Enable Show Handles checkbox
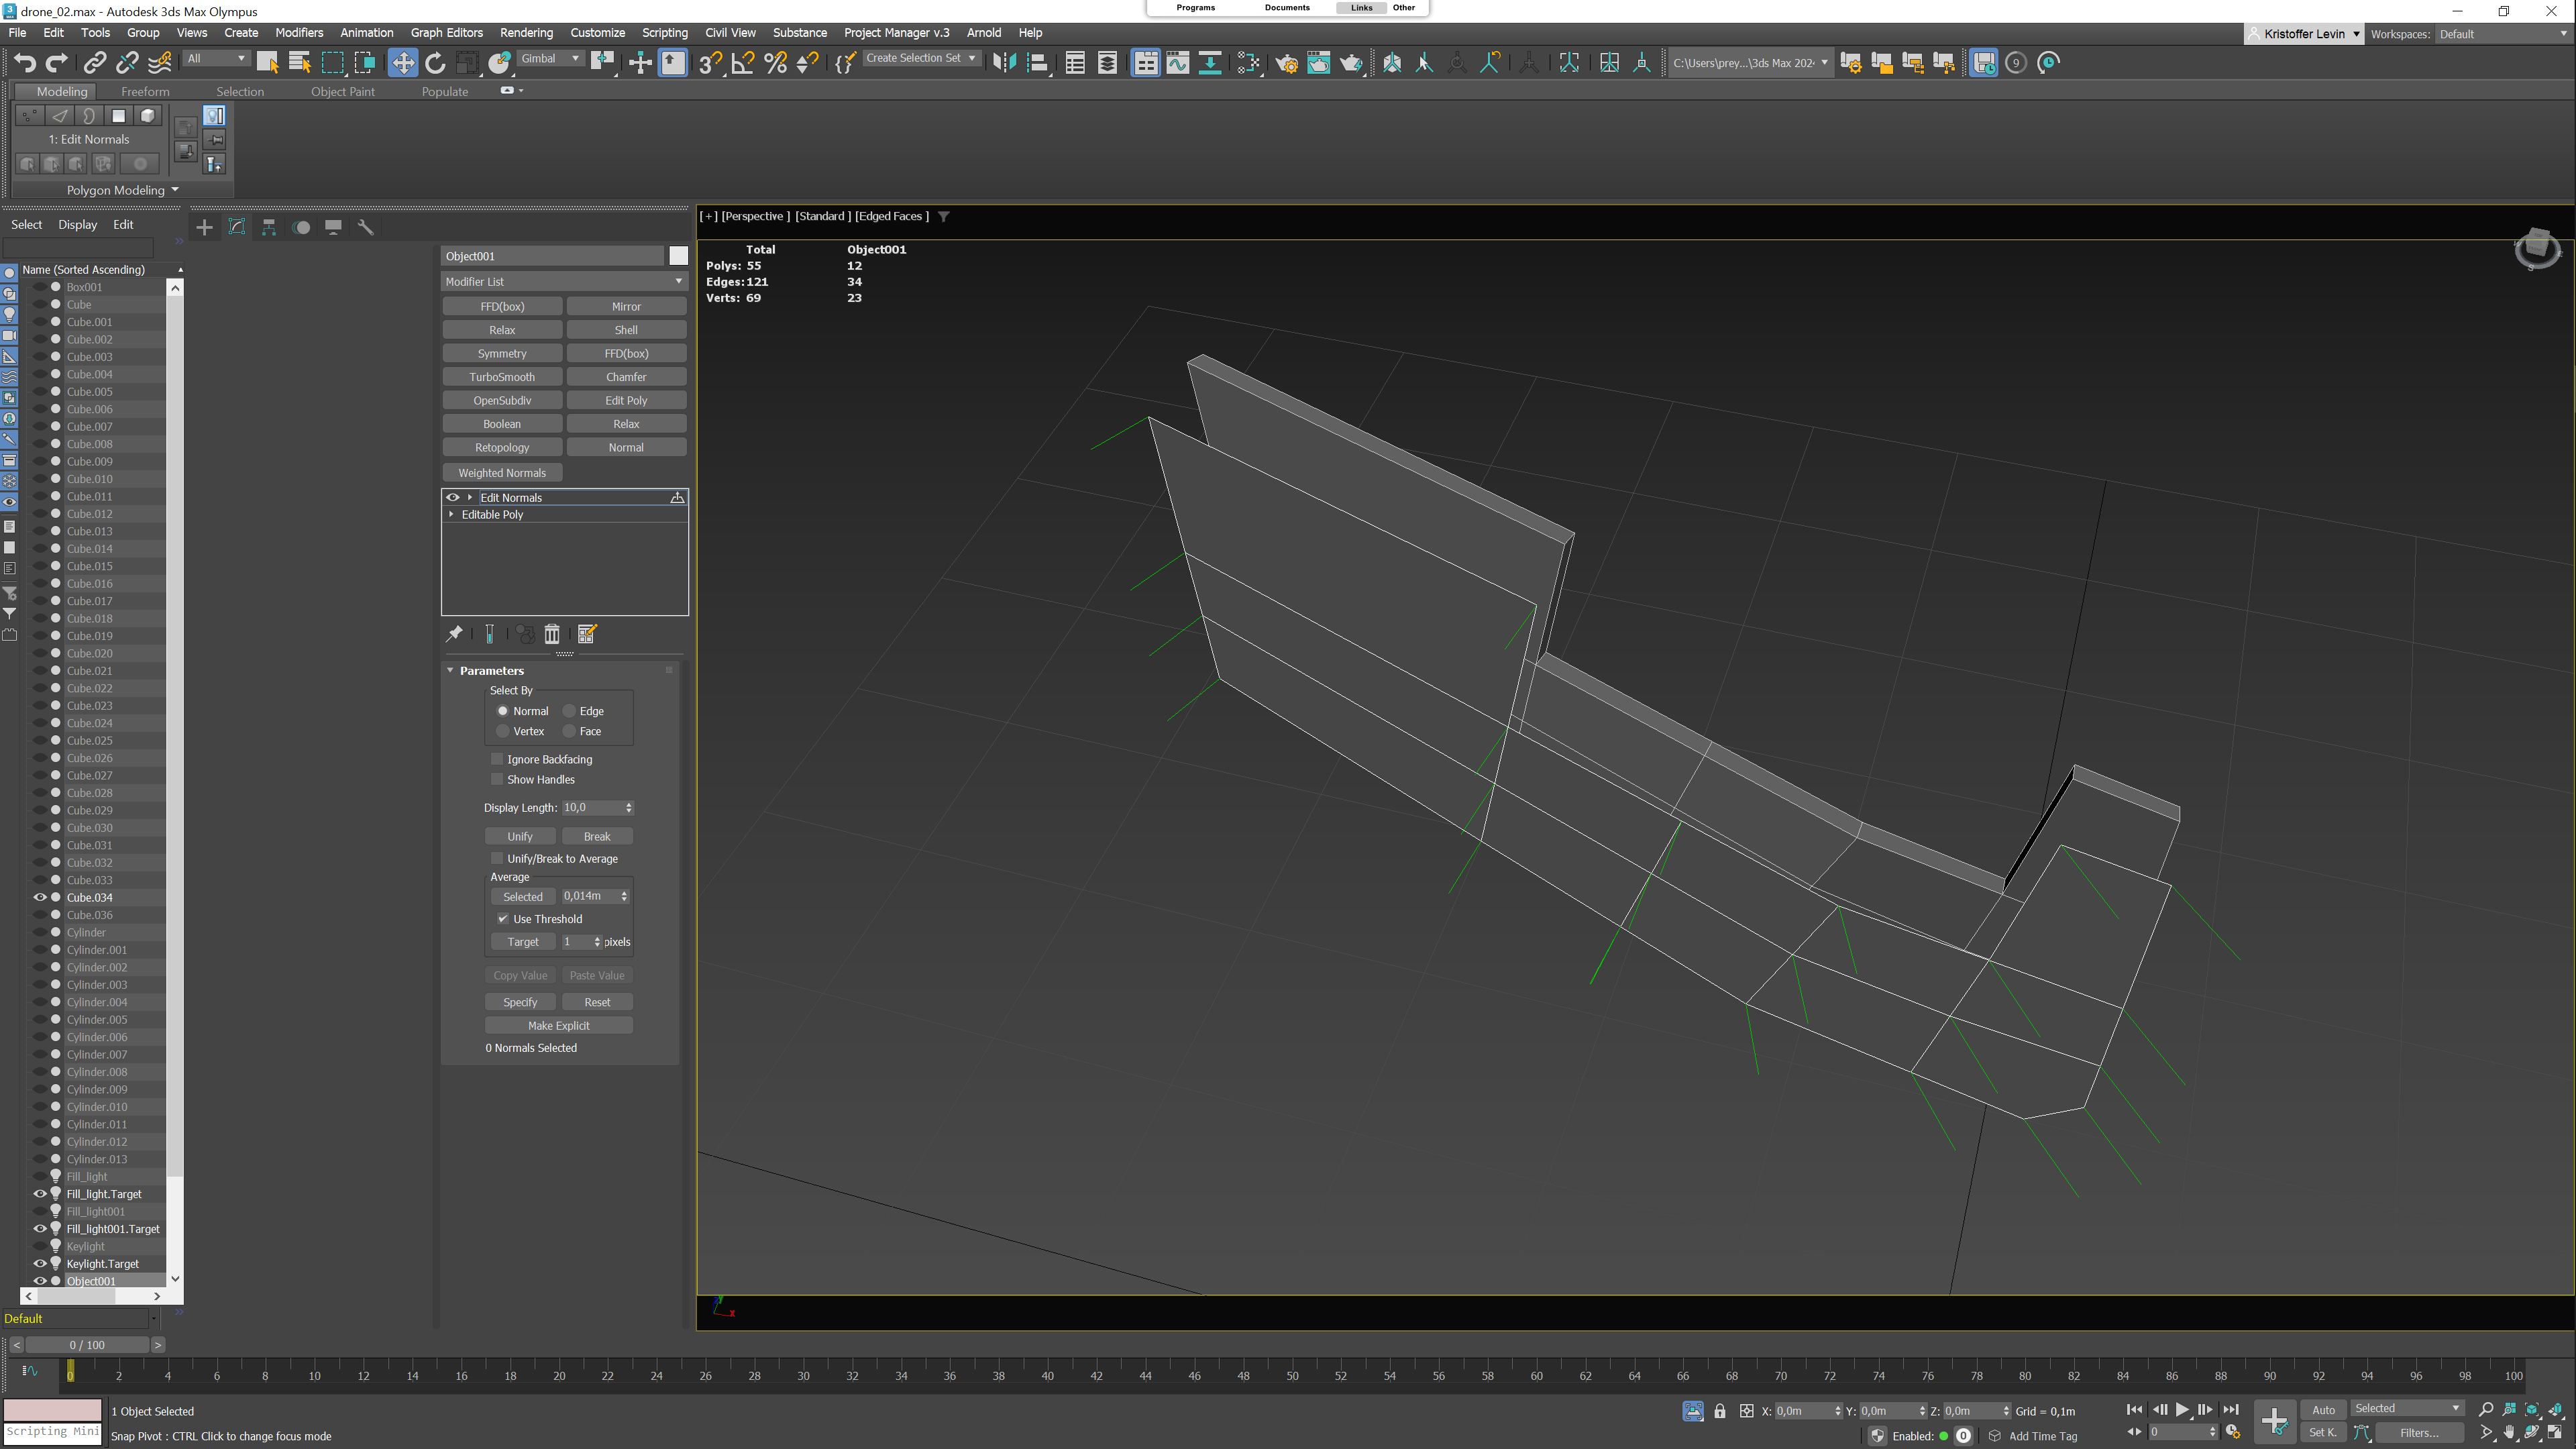 point(497,779)
